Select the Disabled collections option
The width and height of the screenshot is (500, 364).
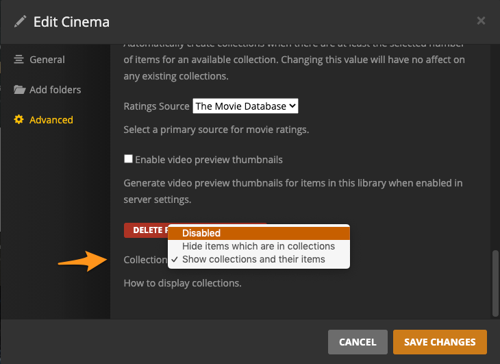click(x=259, y=233)
